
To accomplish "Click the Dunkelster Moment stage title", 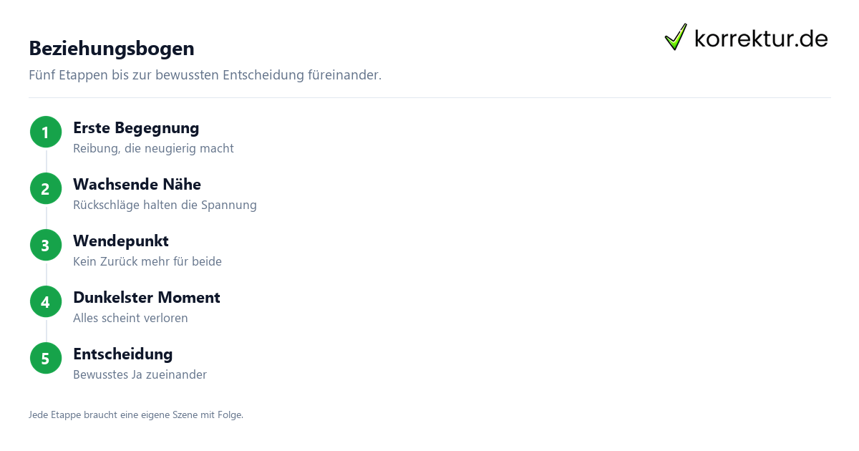I will pos(147,298).
